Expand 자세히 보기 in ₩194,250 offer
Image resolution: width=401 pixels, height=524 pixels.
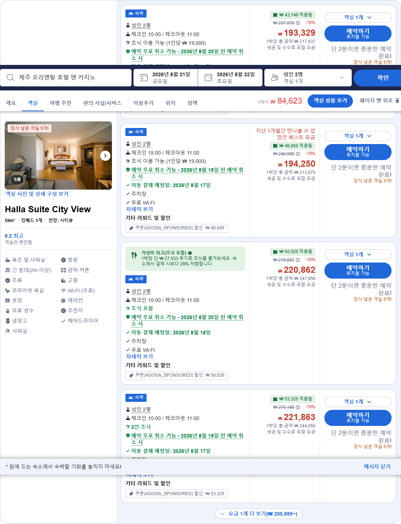coord(139,209)
